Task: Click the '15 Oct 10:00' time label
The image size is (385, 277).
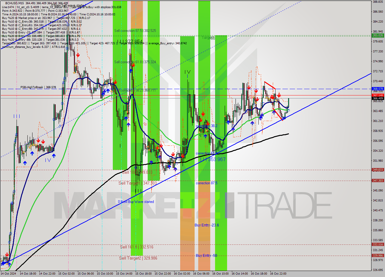Action: tap(105, 274)
